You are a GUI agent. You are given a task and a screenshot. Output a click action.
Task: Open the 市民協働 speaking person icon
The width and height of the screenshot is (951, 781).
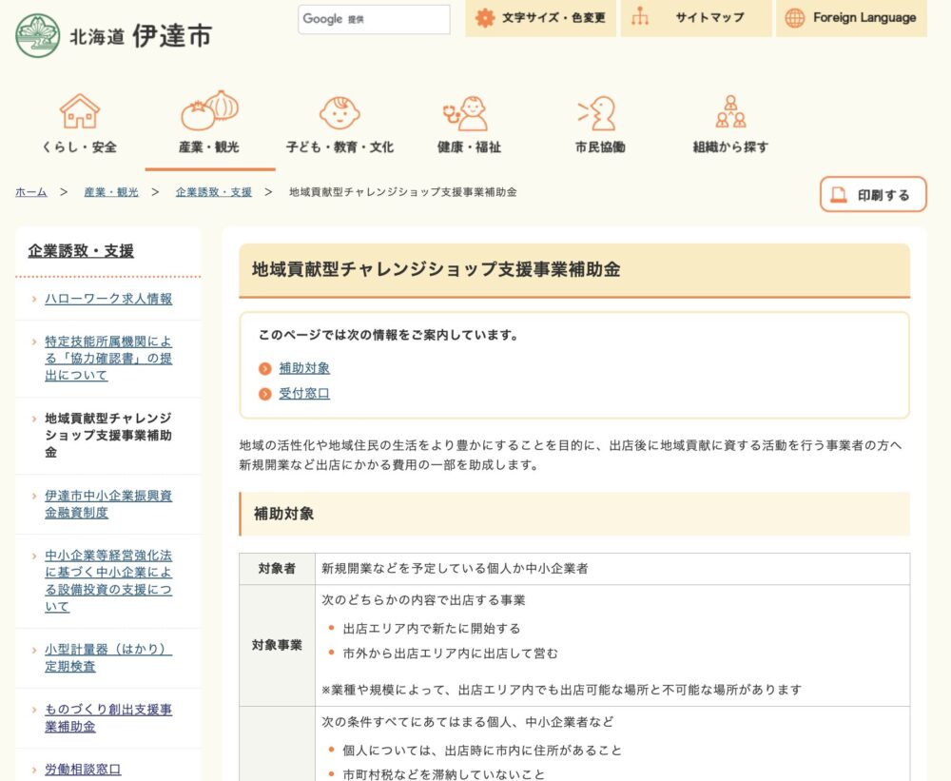tap(599, 112)
